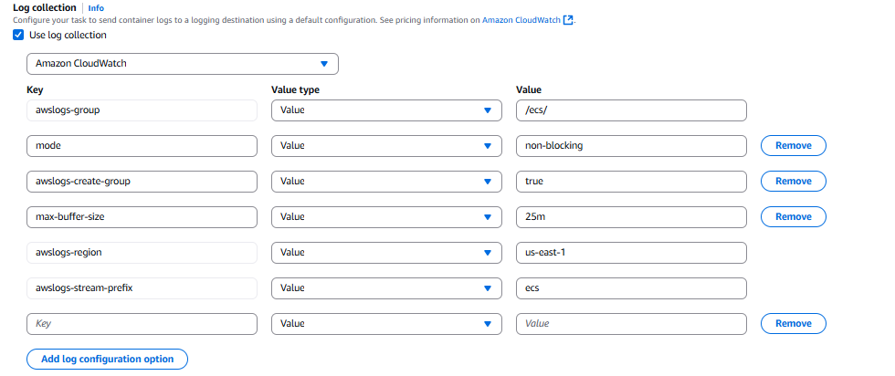Screen dimensions: 895x376
Task: Open Value type dropdown for awslogs-group
Action: pos(386,110)
